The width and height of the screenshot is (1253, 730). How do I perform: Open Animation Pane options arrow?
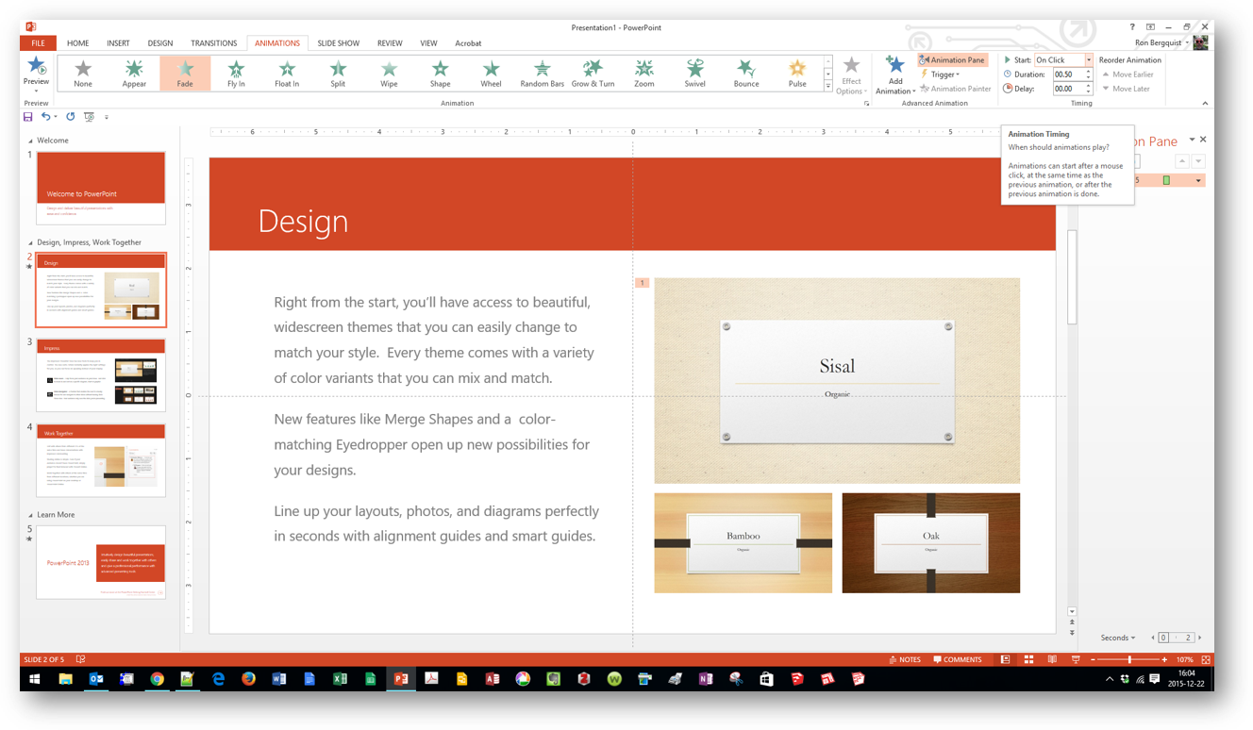pyautogui.click(x=1192, y=140)
